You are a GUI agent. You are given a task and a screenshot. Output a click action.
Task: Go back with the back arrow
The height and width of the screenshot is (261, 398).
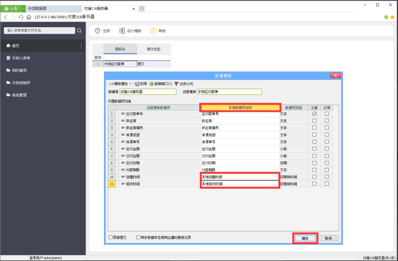(6, 17)
